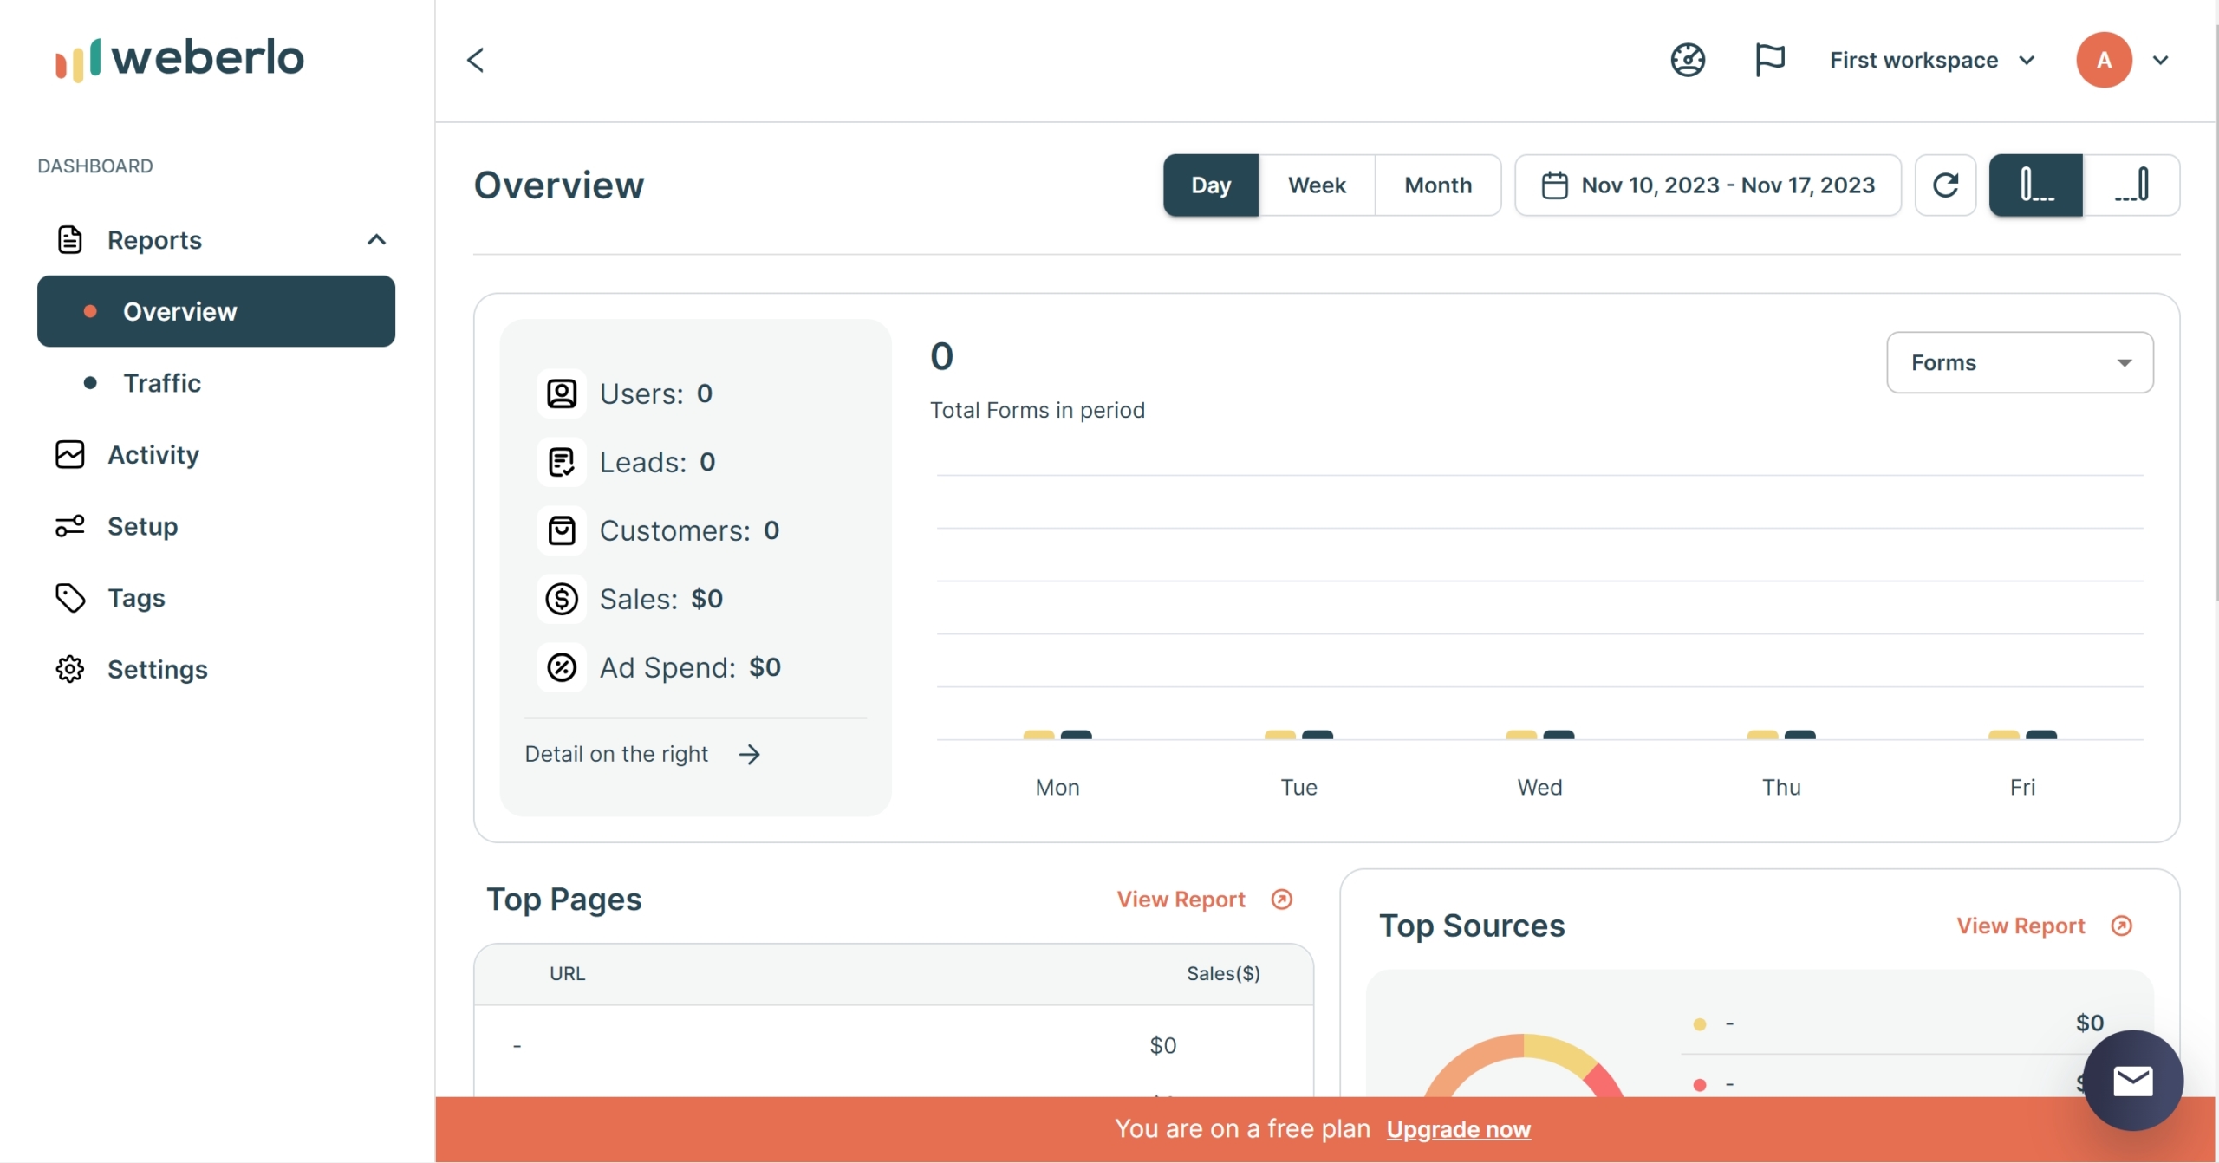
Task: Click the Customers metric icon in overview
Action: [561, 531]
